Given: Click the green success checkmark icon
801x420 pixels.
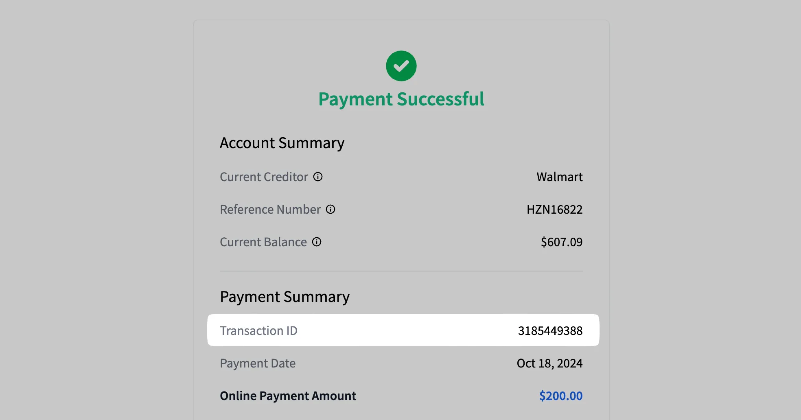Looking at the screenshot, I should (401, 66).
